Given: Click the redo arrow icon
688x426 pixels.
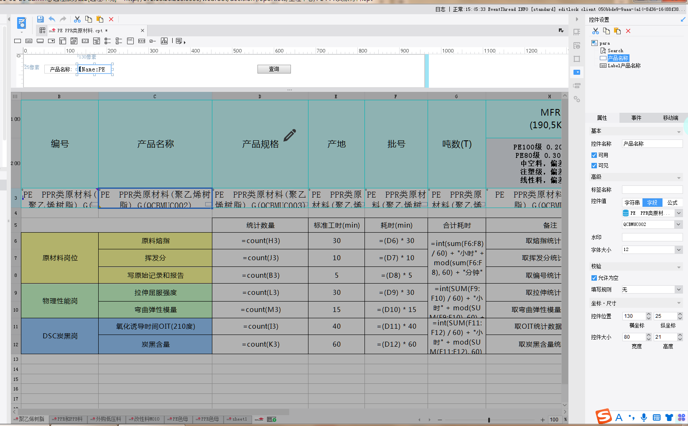Looking at the screenshot, I should click(63, 19).
